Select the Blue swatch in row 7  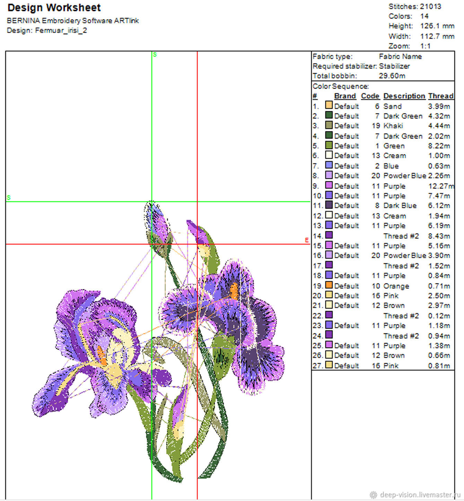(329, 165)
